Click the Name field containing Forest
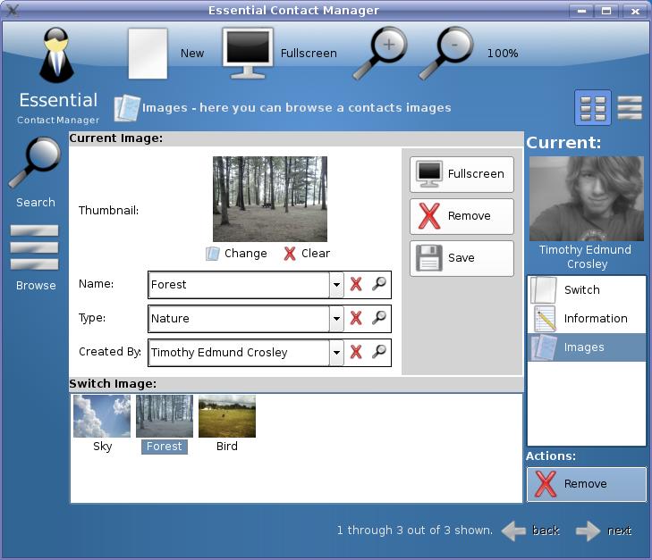The width and height of the screenshot is (652, 560). coord(240,285)
